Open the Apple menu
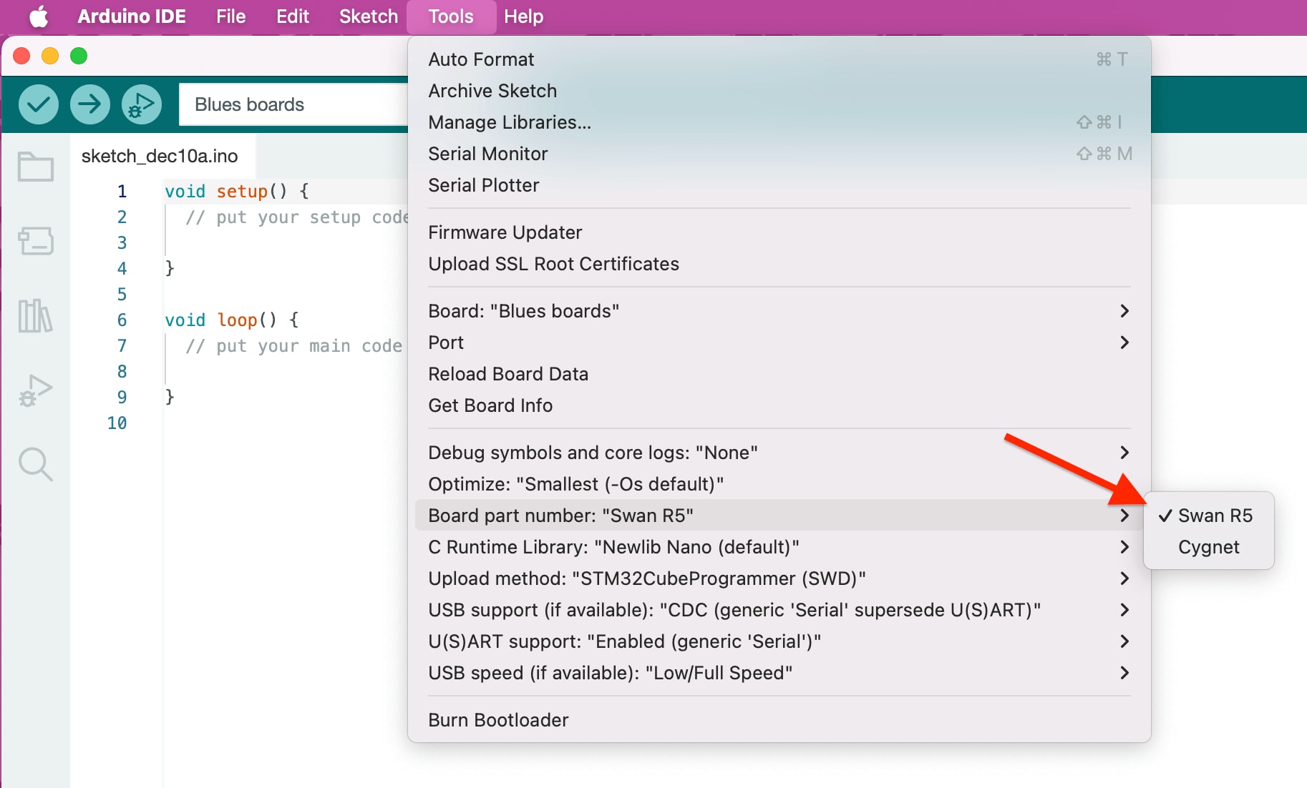This screenshot has height=788, width=1307. [x=39, y=16]
